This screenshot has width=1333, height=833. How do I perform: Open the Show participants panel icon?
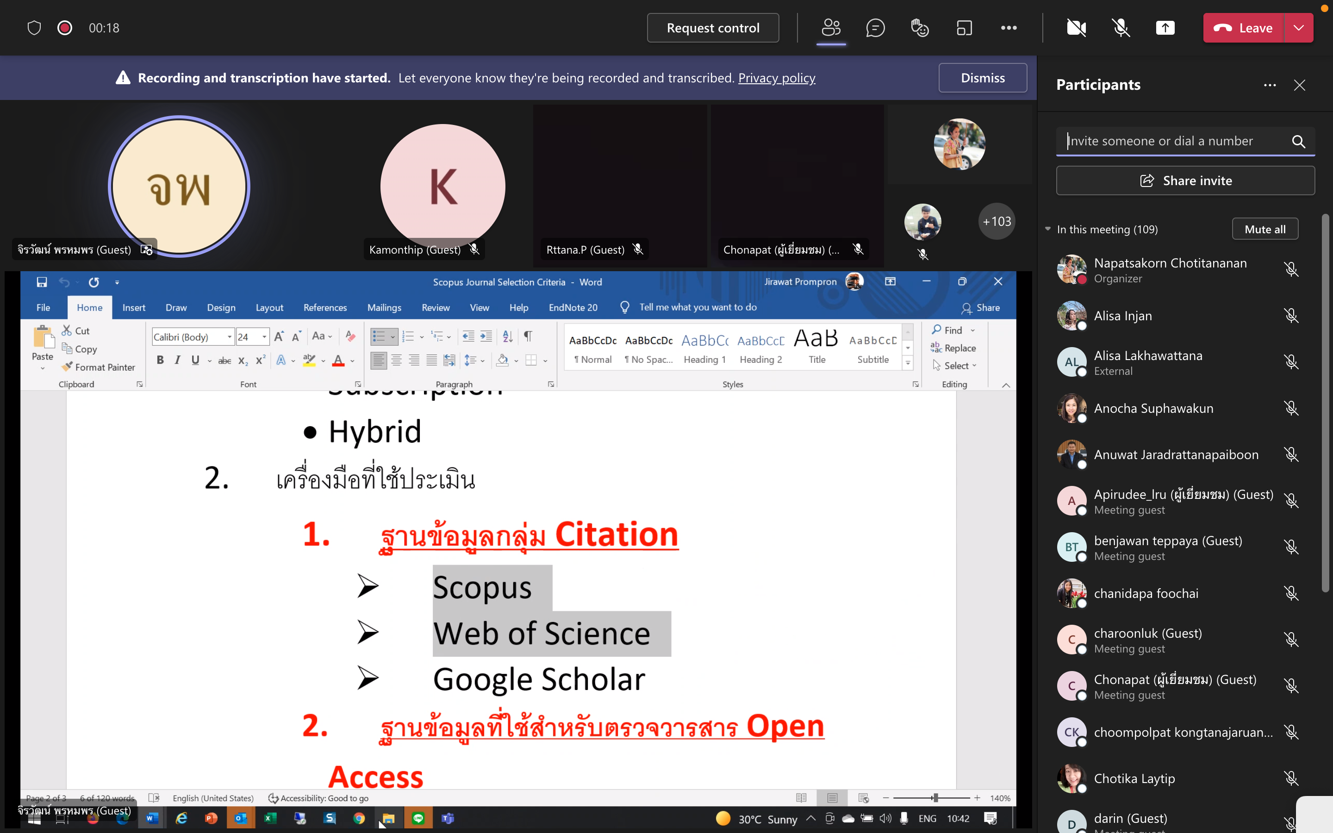[831, 28]
